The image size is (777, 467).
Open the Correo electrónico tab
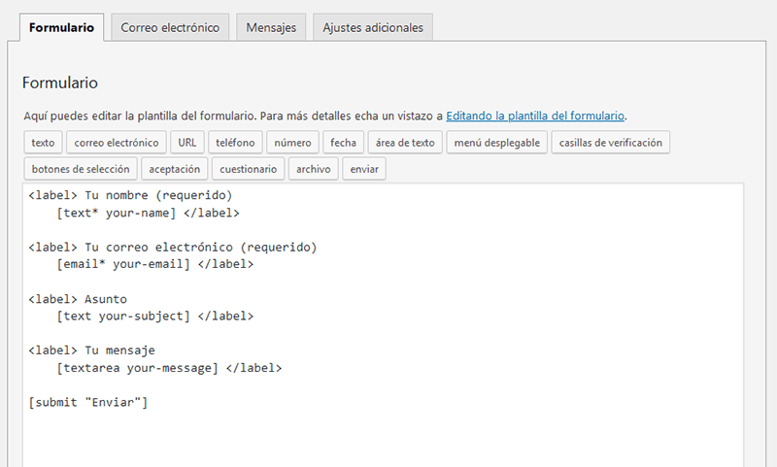coord(170,28)
